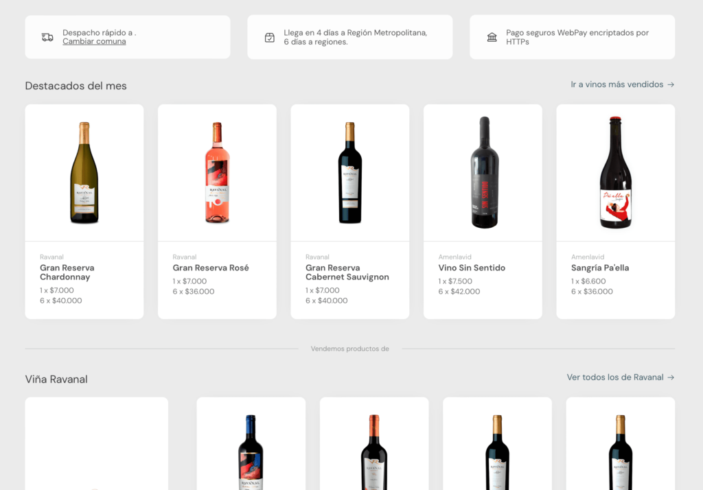The image size is (703, 490).
Task: Open 'Cambiar comuna' link
Action: pos(94,41)
